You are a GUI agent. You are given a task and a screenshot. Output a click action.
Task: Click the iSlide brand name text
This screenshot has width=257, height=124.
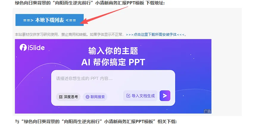coord(36,48)
